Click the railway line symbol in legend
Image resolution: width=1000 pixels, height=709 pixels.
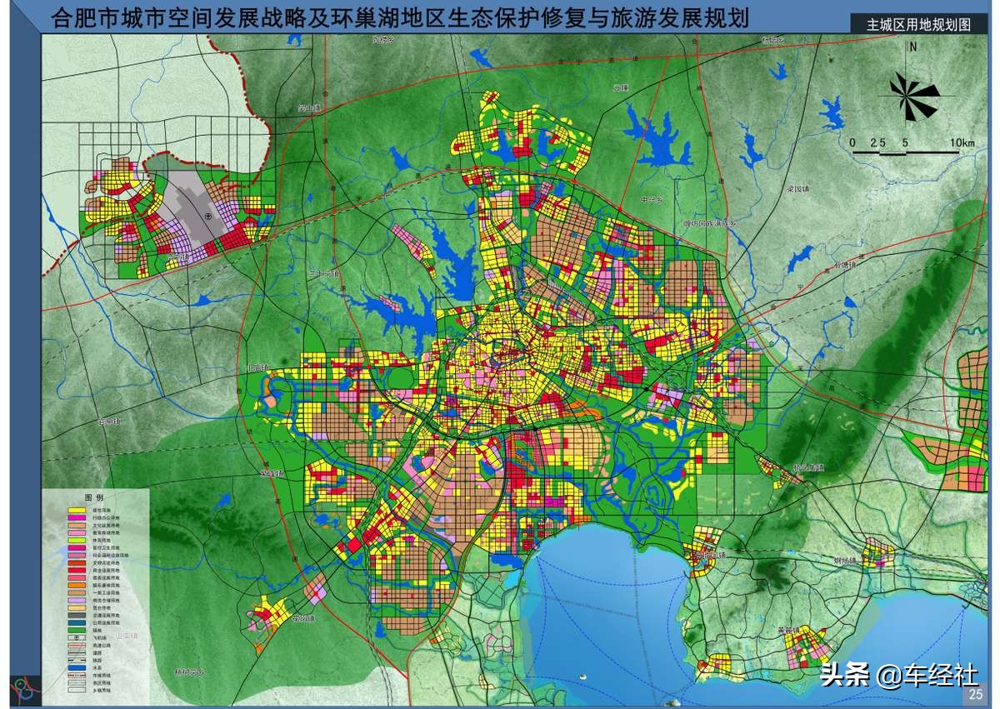77,660
